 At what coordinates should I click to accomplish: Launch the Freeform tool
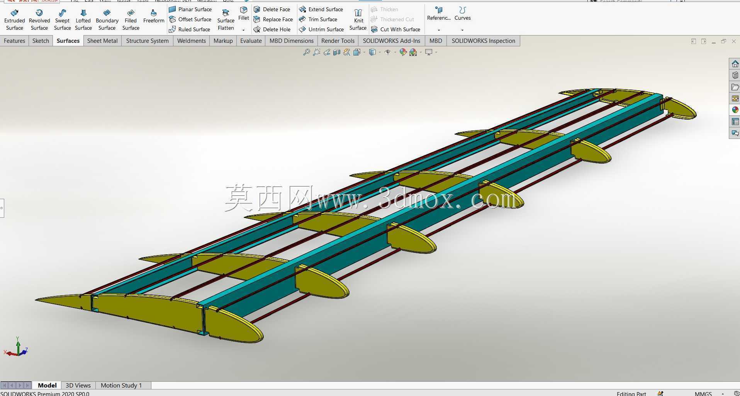tap(154, 16)
